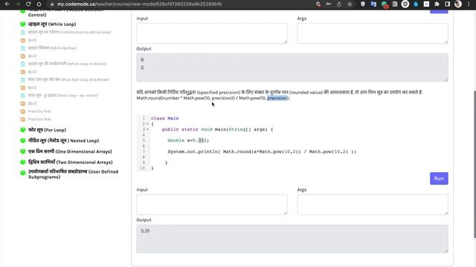This screenshot has height=267, width=476.
Task: Click the lower Output area showing 5.31
Action: [x=292, y=239]
